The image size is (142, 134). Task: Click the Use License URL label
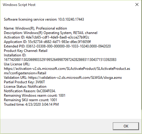(x=17, y=64)
